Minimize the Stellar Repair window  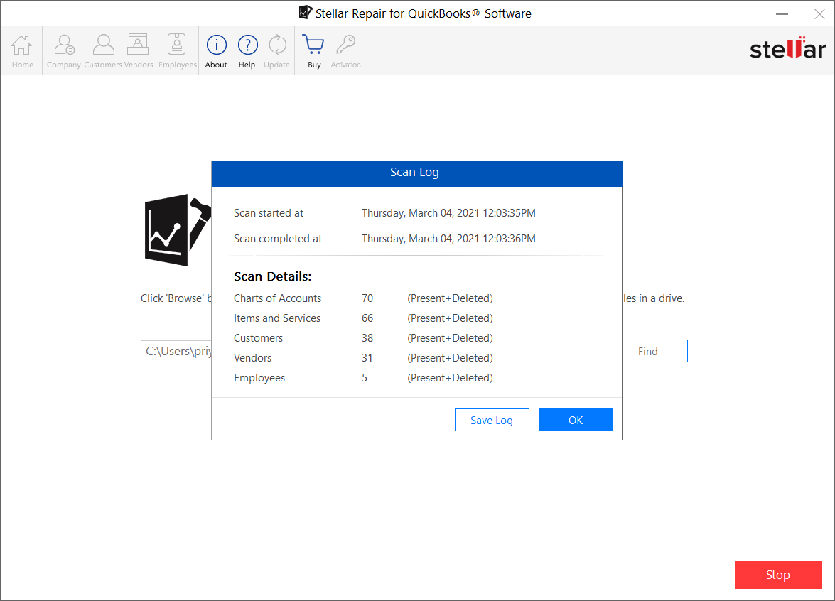(782, 13)
